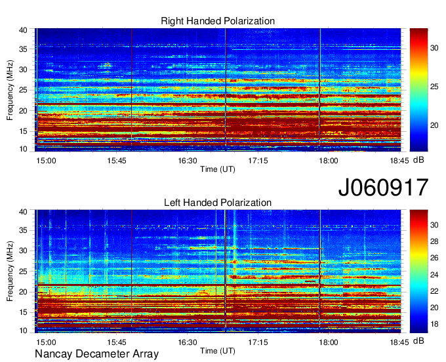The width and height of the screenshot is (446, 362).
Task: Click the 15:45 tick label under the top plot
Action: tap(117, 161)
